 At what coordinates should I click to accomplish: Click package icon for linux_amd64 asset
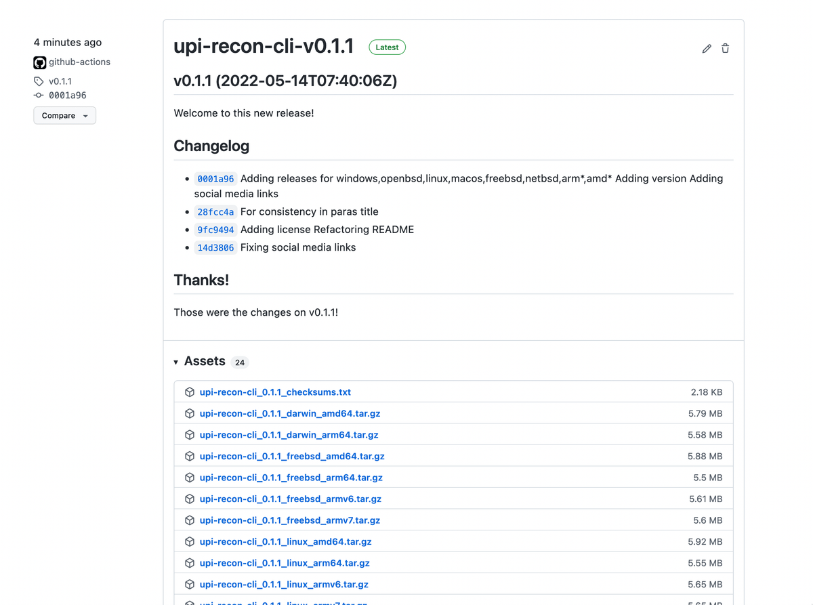click(x=190, y=542)
